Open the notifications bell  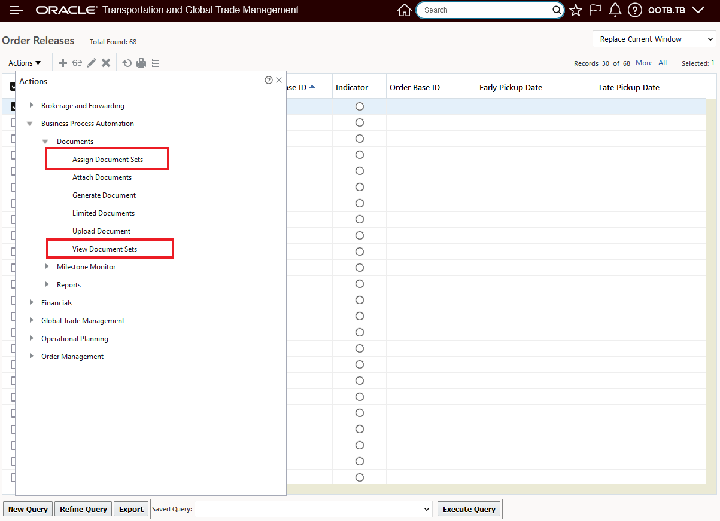pyautogui.click(x=615, y=10)
